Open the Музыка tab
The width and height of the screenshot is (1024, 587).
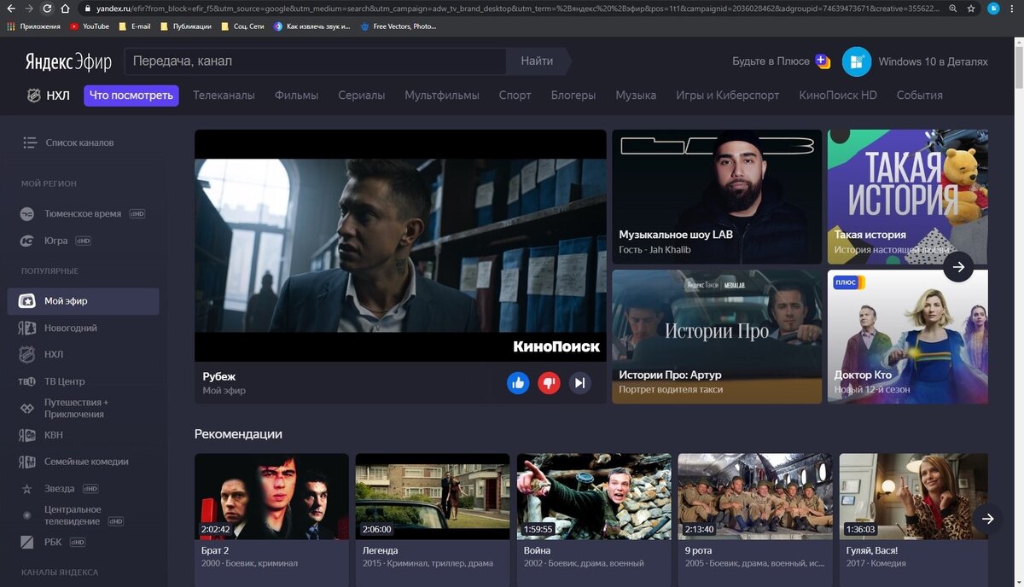pos(636,96)
